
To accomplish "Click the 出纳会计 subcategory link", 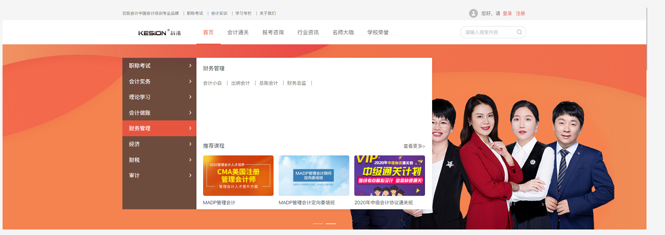I will pyautogui.click(x=240, y=83).
